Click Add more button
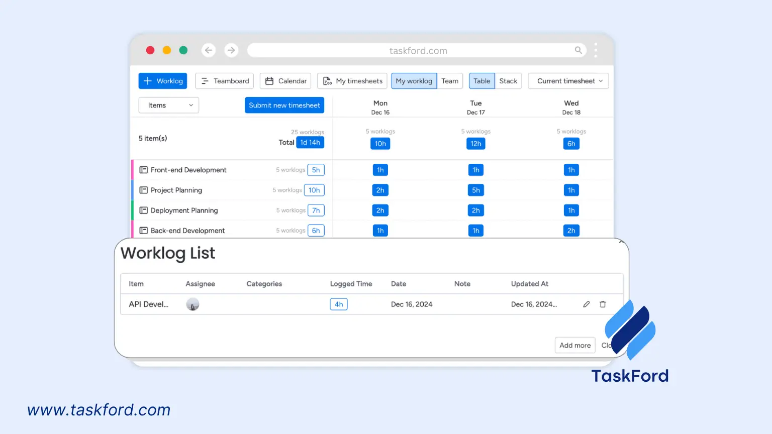Screen dimensions: 772x434 click(575, 345)
